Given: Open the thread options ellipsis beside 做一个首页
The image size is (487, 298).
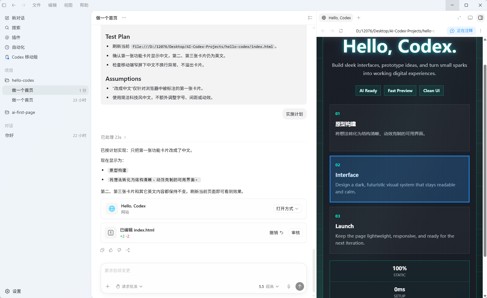Looking at the screenshot, I should [x=124, y=18].
